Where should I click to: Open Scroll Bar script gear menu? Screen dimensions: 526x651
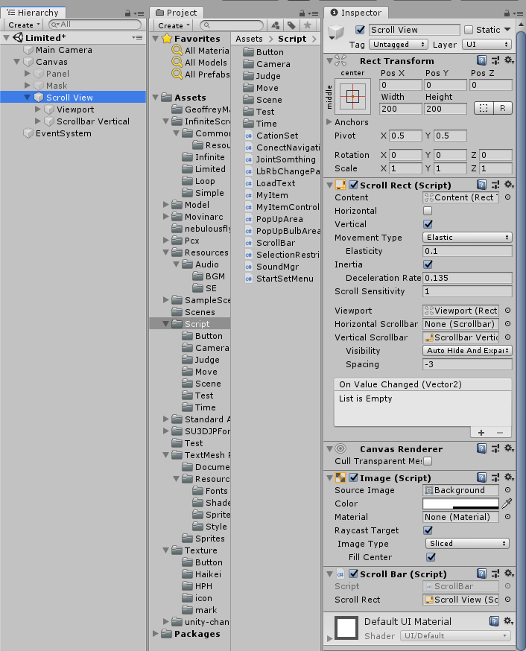[509, 574]
